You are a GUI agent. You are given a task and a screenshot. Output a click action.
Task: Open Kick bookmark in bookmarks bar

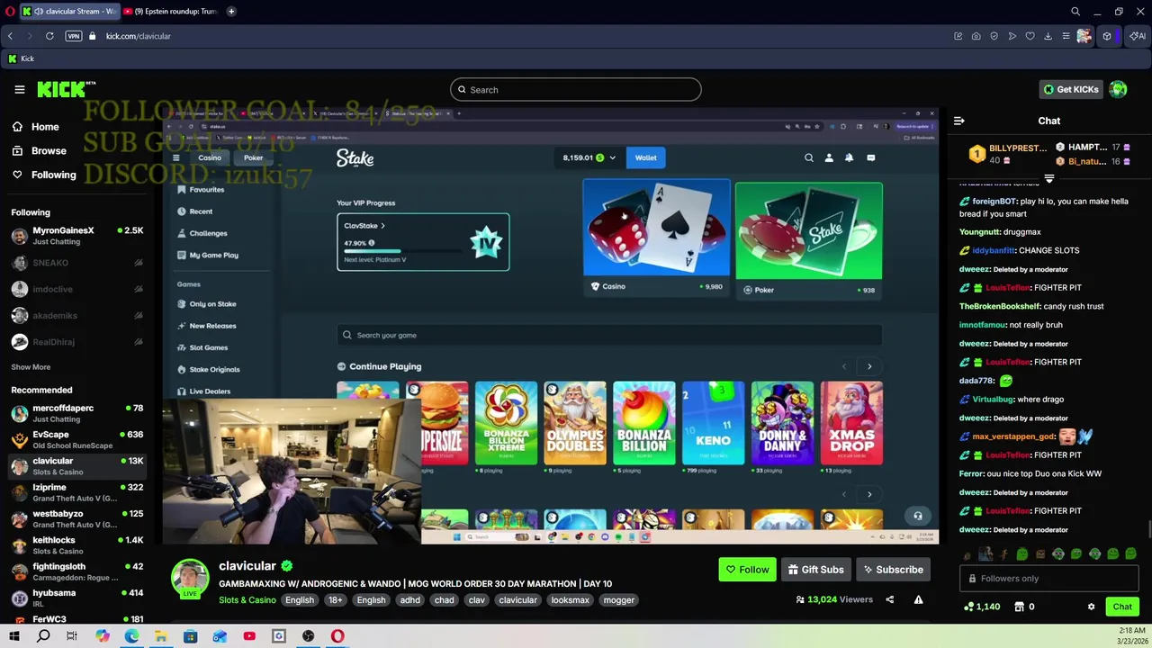click(x=21, y=58)
